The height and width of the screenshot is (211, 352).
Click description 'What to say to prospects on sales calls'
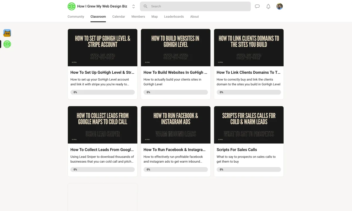246,159
